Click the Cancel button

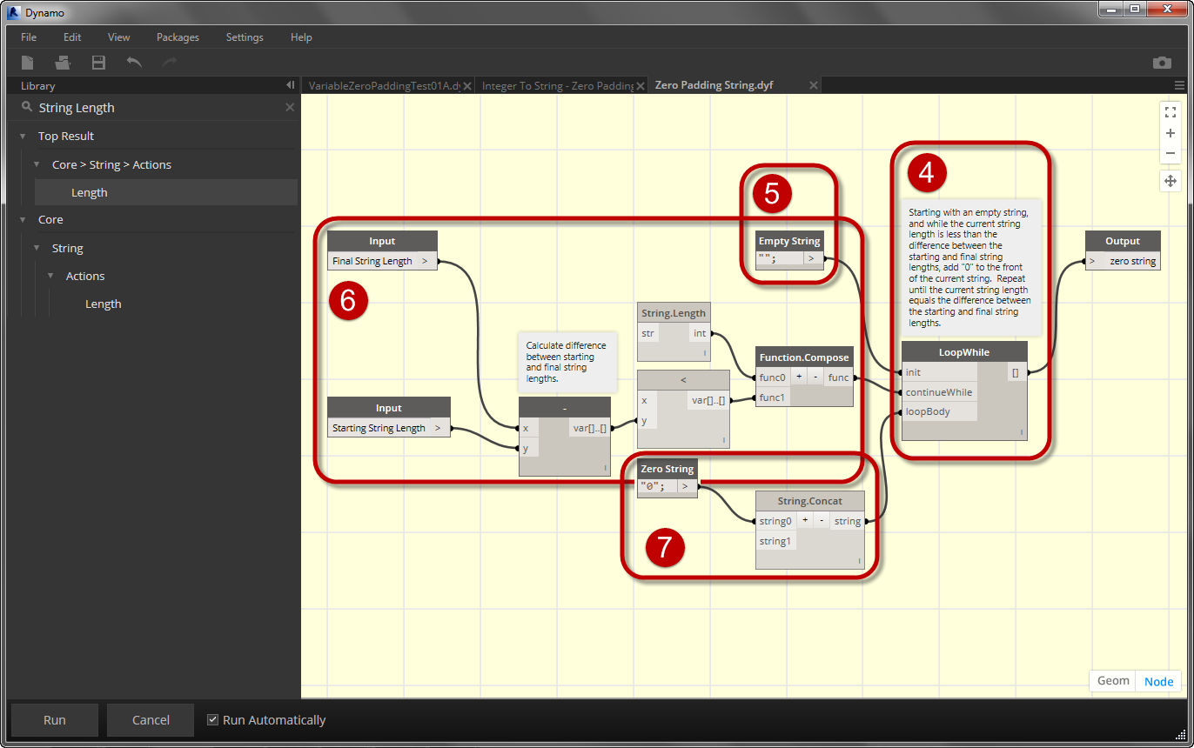(151, 720)
